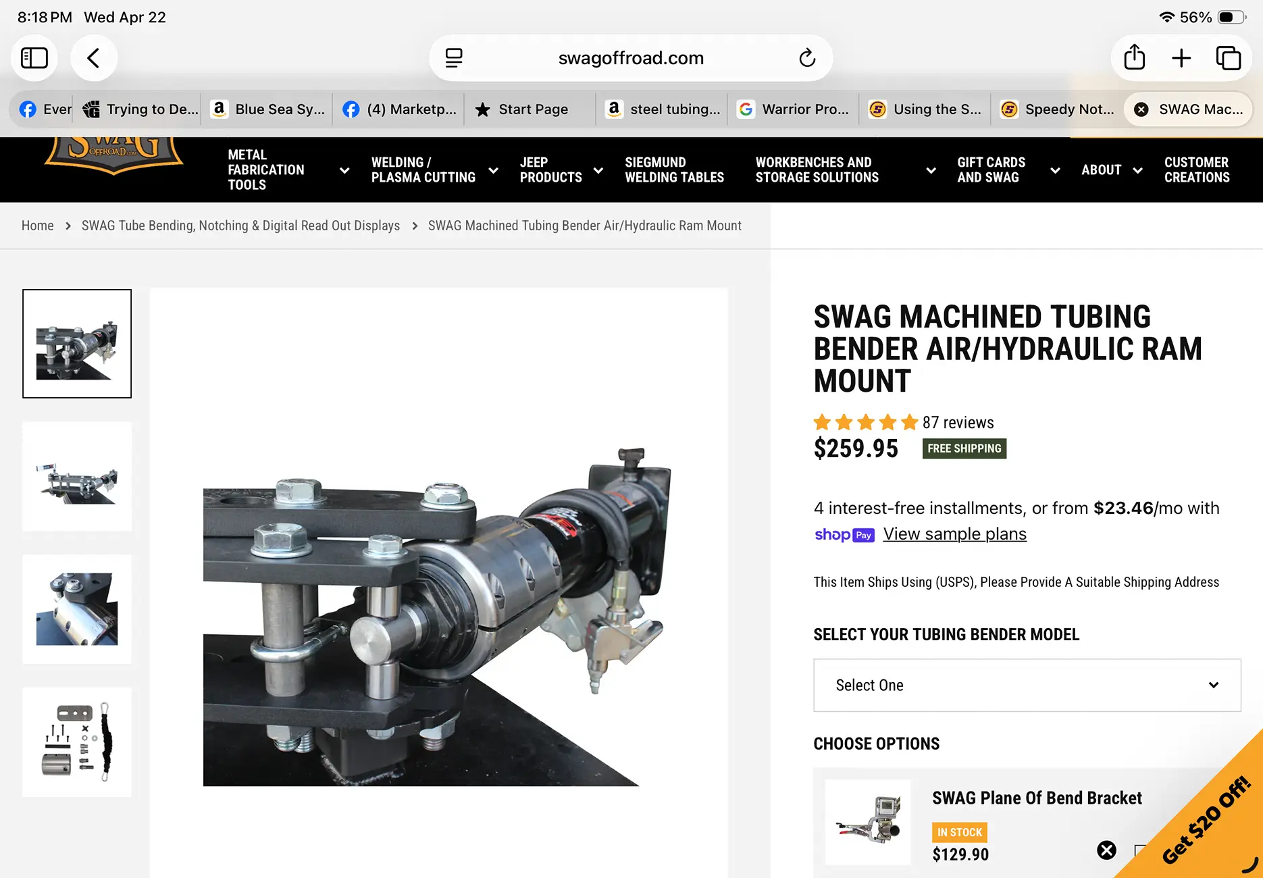Viewport: 1263px width, 878px height.
Task: Switch to the Trying to De... tab
Action: pyautogui.click(x=140, y=109)
